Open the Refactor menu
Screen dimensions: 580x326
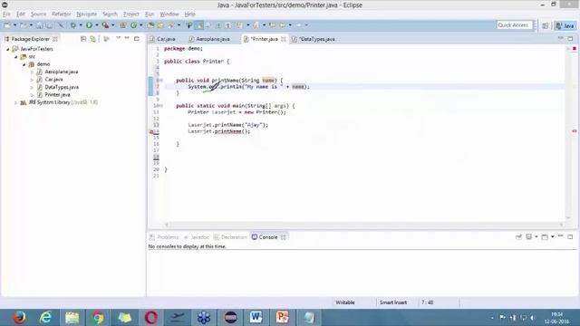click(61, 14)
